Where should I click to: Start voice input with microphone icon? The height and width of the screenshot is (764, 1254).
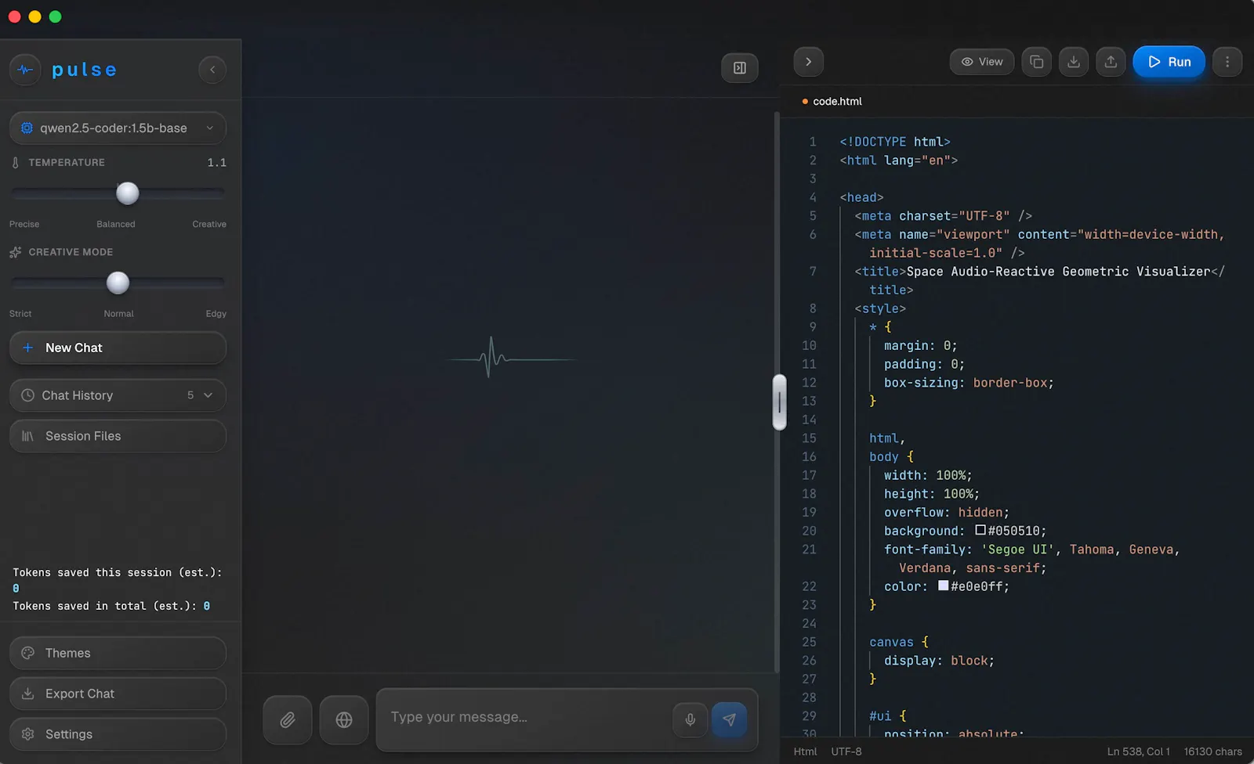point(690,719)
